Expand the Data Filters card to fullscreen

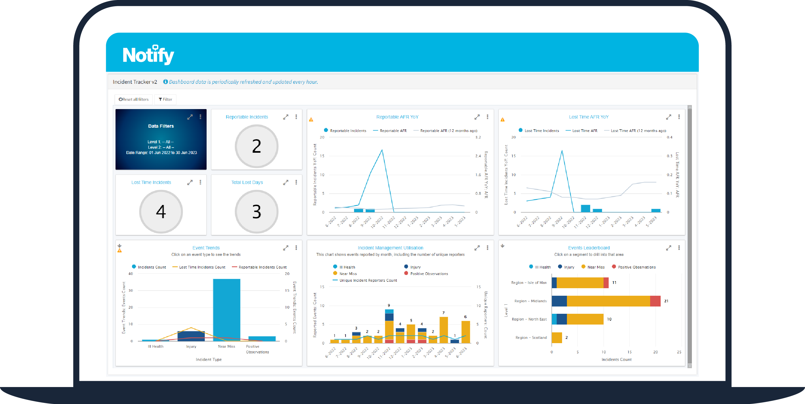pyautogui.click(x=190, y=117)
